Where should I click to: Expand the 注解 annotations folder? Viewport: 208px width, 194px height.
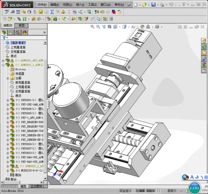coord(8,78)
